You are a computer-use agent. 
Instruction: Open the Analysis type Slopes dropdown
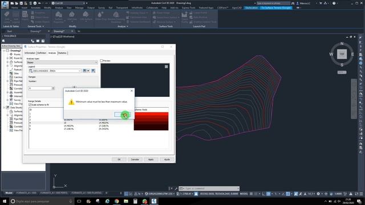[62, 62]
